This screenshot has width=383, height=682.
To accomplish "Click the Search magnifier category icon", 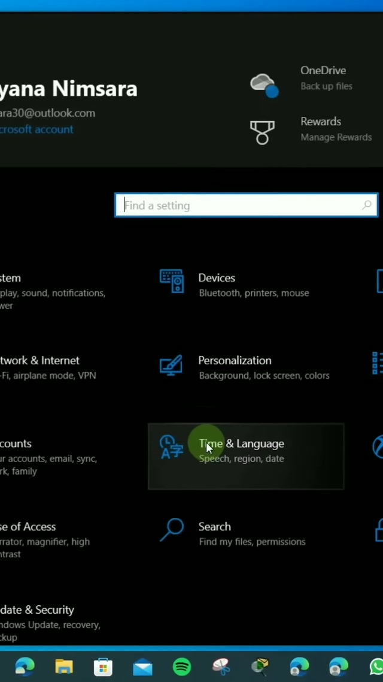I will [x=172, y=530].
